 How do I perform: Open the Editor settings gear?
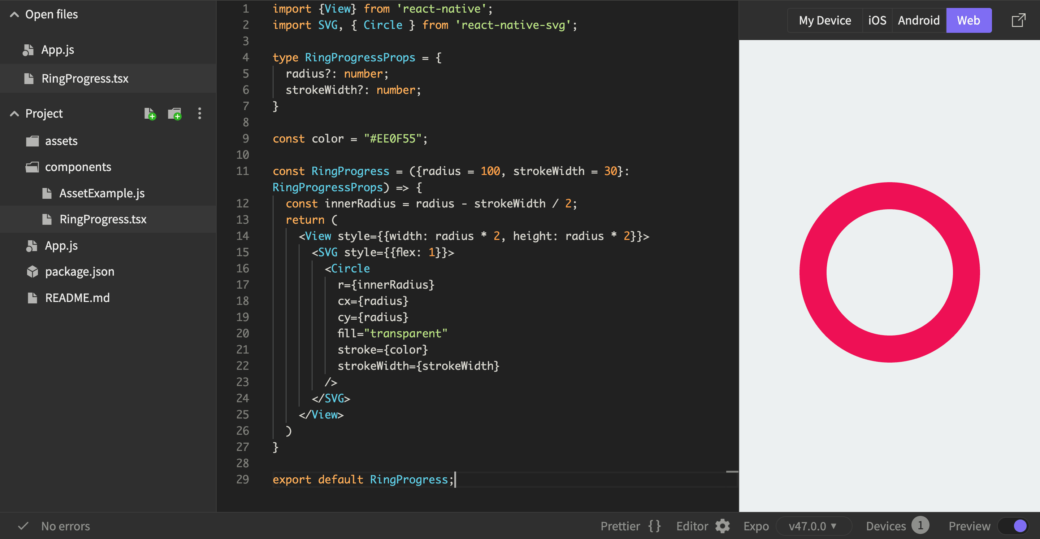[x=722, y=526]
